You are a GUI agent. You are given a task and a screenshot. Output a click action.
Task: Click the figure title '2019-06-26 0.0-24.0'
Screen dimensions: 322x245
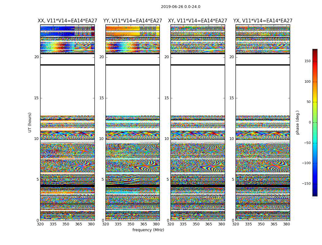(x=181, y=7)
